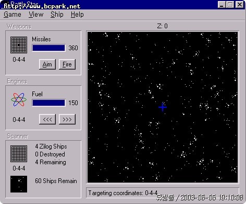
Task: Click the 0-4-4 coordinates under Scanner grid
Action: [19, 168]
